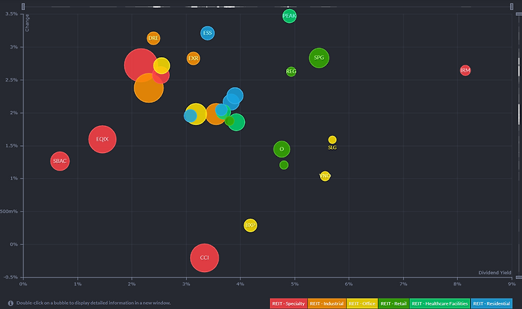Toggle REIT - Retail legend filter
This screenshot has width=522, height=309.
pos(393,303)
